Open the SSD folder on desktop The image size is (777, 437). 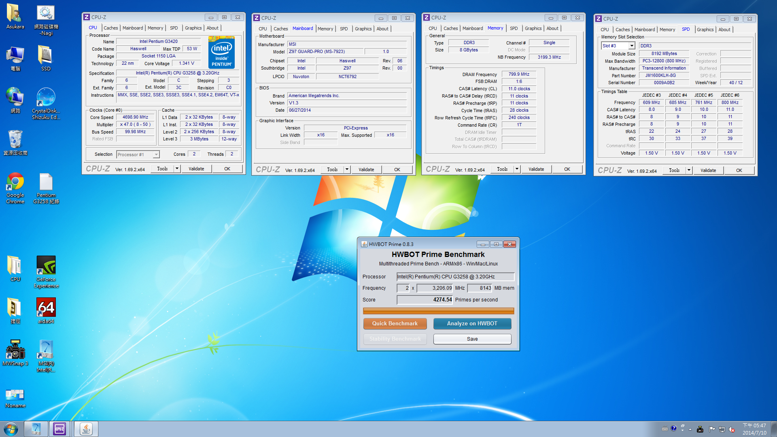pyautogui.click(x=46, y=58)
